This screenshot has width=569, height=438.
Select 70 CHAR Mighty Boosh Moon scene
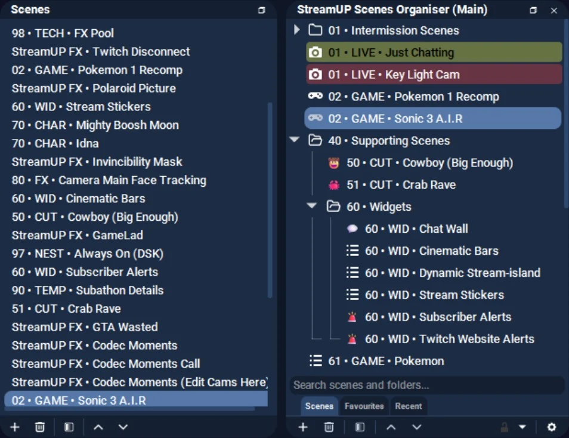[x=95, y=125]
